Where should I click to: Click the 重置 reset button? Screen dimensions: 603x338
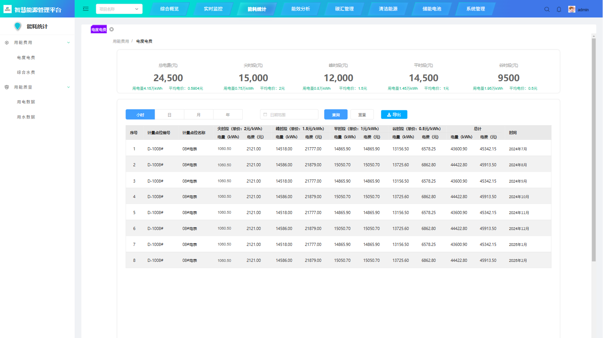click(x=362, y=115)
